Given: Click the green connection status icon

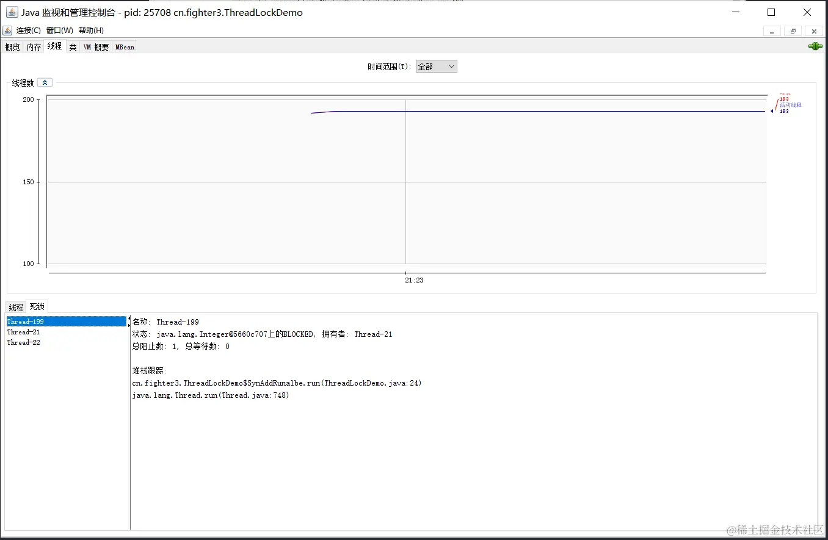Looking at the screenshot, I should click(x=815, y=46).
